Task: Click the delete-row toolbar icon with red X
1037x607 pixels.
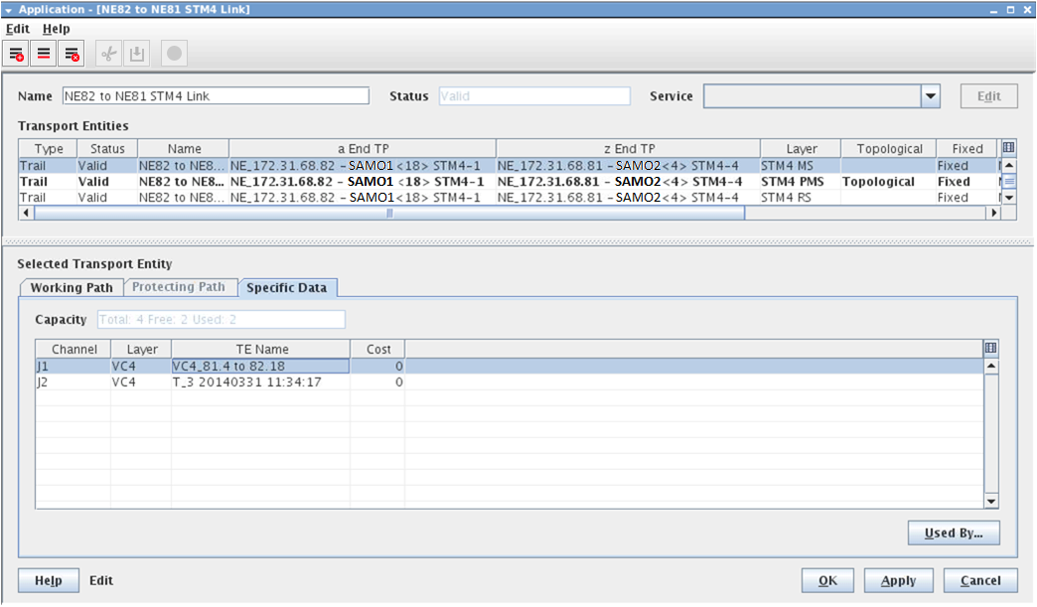Action: tap(71, 54)
